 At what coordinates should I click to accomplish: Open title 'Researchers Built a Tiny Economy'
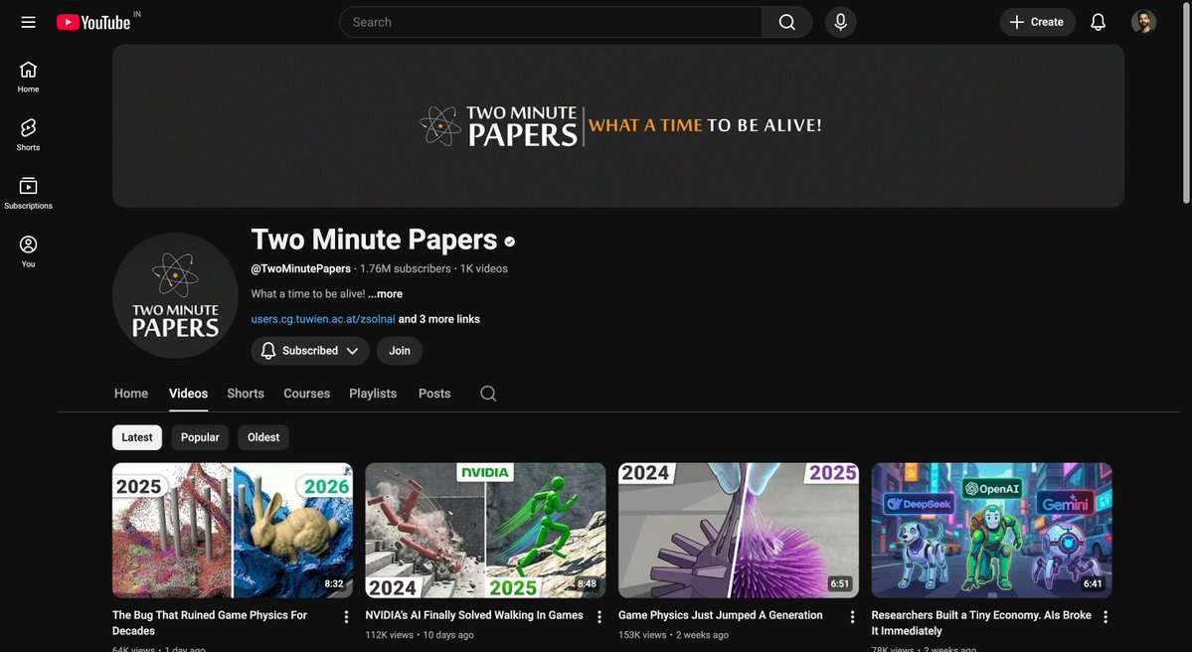(981, 622)
